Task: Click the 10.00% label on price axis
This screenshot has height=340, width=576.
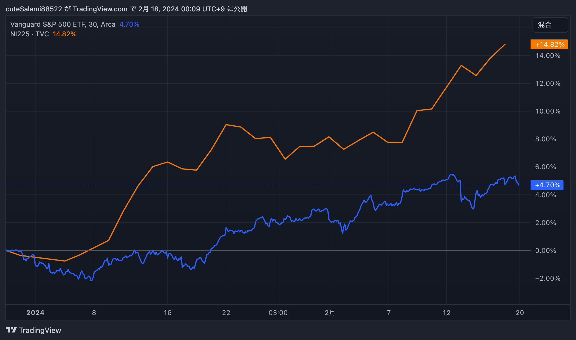Action: coord(548,111)
